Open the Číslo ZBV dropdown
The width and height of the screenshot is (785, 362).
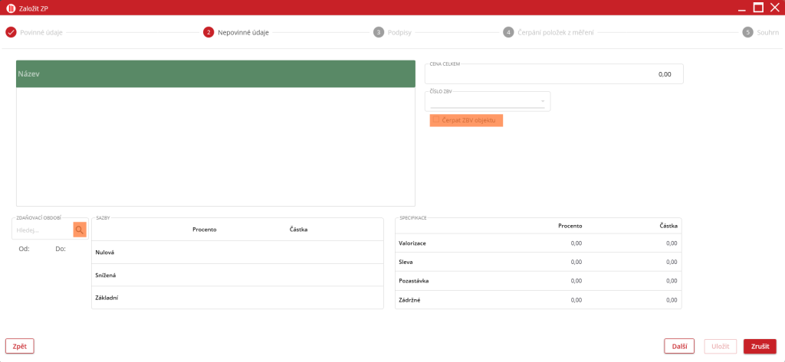point(542,101)
